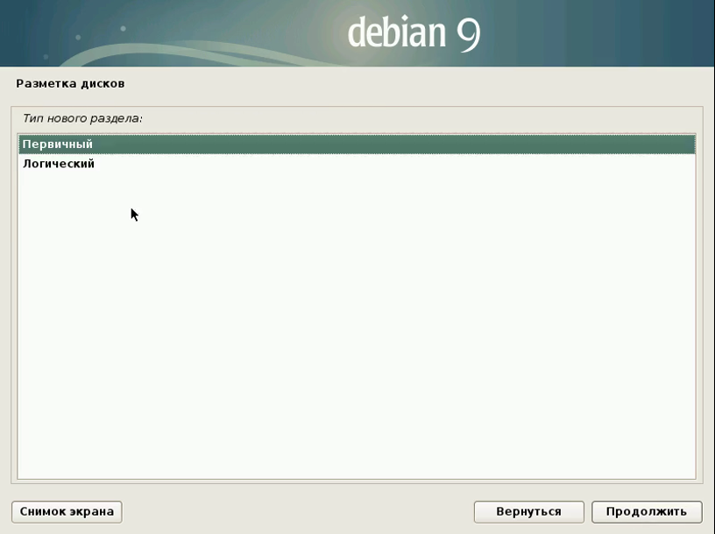Capture the installer screen via bottom-left button
The image size is (715, 534).
pos(67,511)
